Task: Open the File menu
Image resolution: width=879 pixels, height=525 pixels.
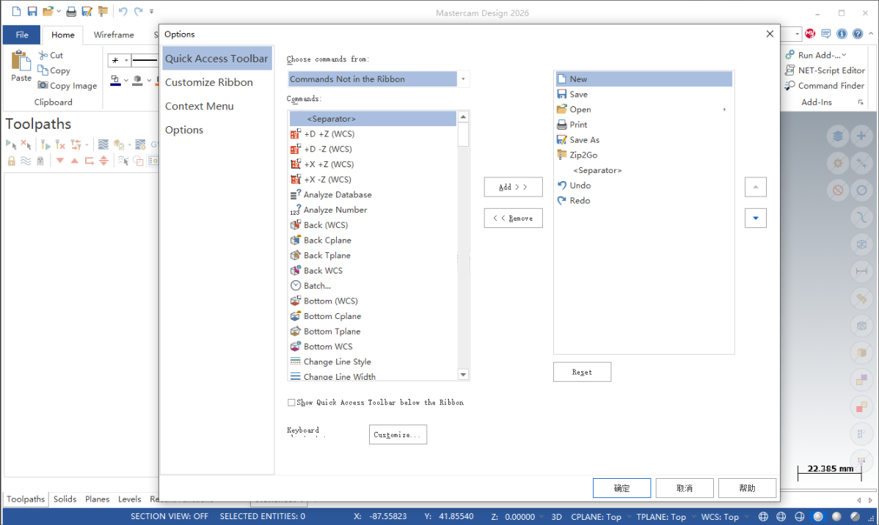Action: [22, 34]
